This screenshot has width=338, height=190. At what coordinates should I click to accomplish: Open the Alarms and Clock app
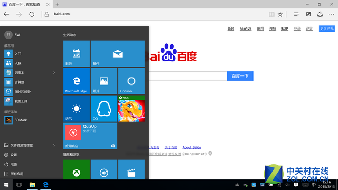[x=30, y=91]
